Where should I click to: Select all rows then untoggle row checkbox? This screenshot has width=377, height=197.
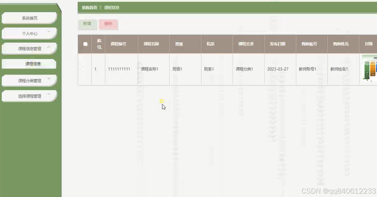[x=82, y=69]
